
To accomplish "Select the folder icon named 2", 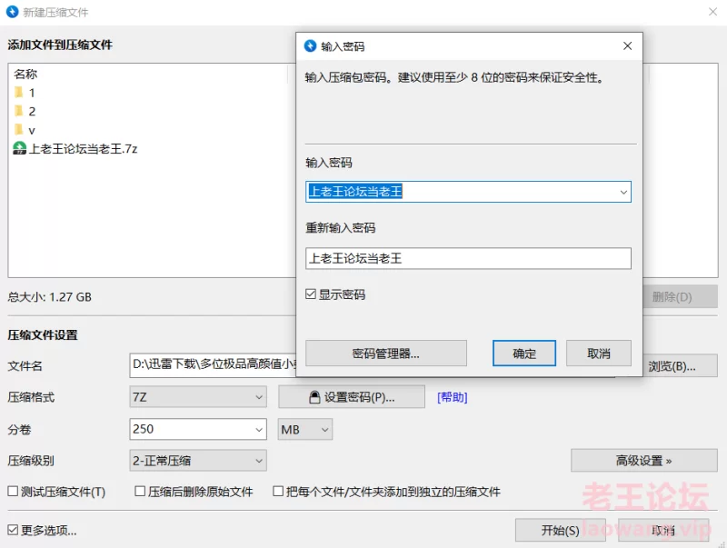I will pos(18,111).
